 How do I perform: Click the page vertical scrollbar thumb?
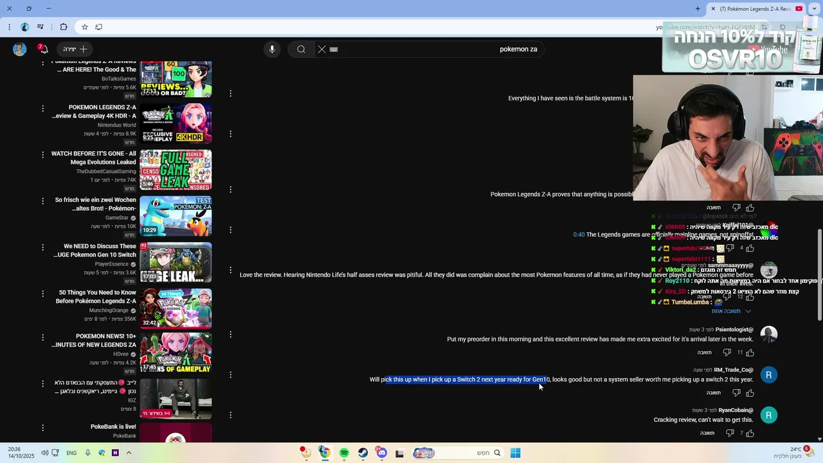pyautogui.click(x=819, y=273)
